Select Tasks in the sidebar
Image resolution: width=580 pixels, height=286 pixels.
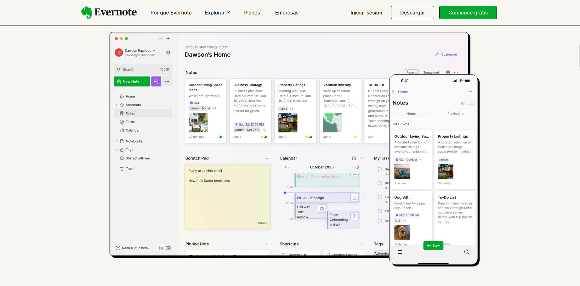[x=130, y=122]
